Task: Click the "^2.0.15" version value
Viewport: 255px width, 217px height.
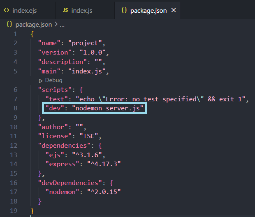Action: click(x=104, y=192)
